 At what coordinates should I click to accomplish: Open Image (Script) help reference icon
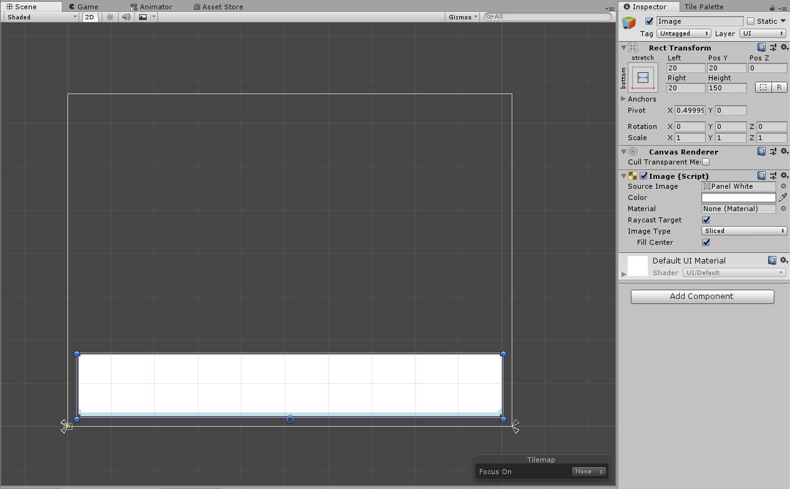tap(762, 176)
